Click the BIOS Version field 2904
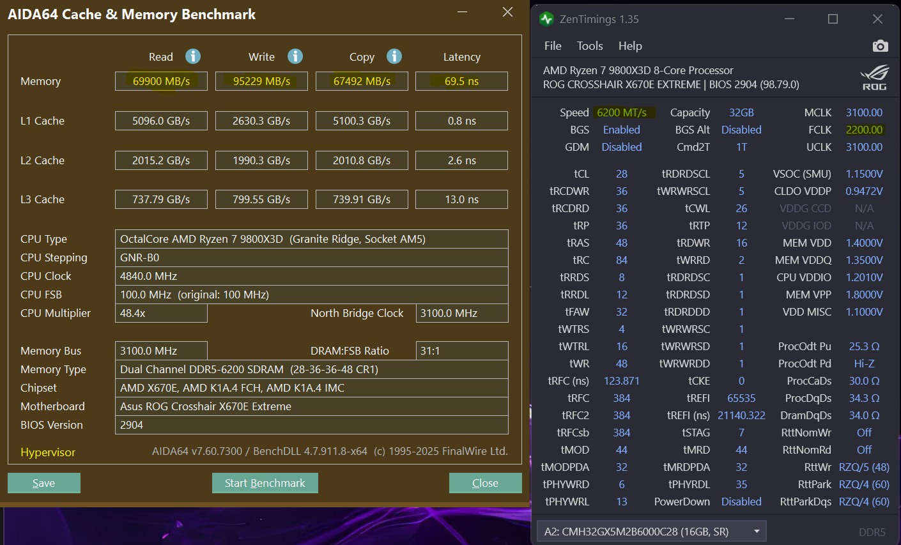Image resolution: width=901 pixels, height=545 pixels. [312, 425]
